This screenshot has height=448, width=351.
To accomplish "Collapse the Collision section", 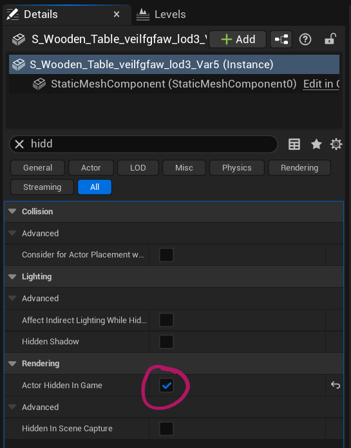I will click(12, 211).
